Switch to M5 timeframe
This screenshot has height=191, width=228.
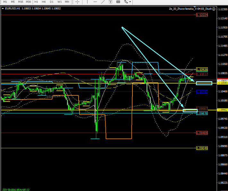click(x=13, y=2)
